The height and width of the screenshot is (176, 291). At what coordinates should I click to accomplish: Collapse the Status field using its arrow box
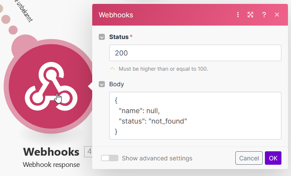tap(102, 37)
